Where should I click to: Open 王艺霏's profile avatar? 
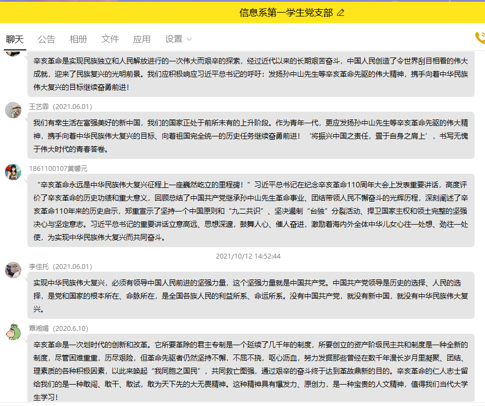coord(13,110)
